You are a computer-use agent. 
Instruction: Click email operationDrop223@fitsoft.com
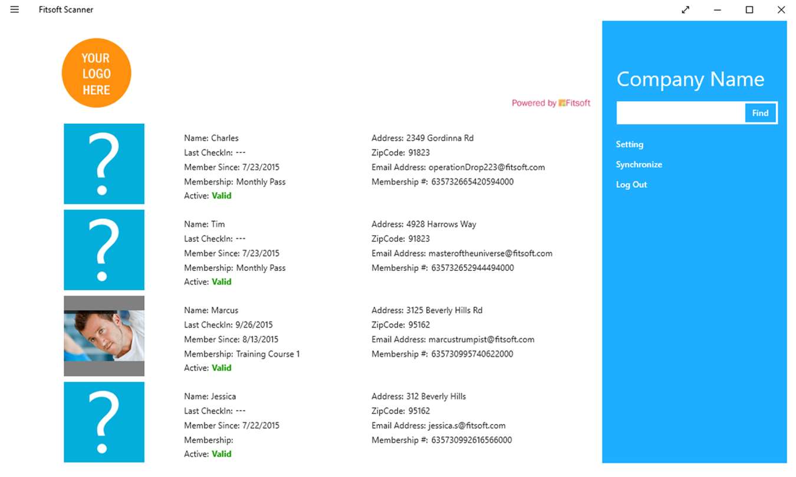pyautogui.click(x=486, y=167)
